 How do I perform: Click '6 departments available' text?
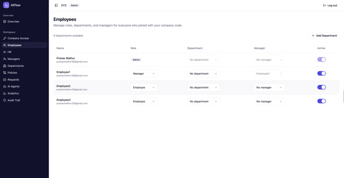[68, 35]
